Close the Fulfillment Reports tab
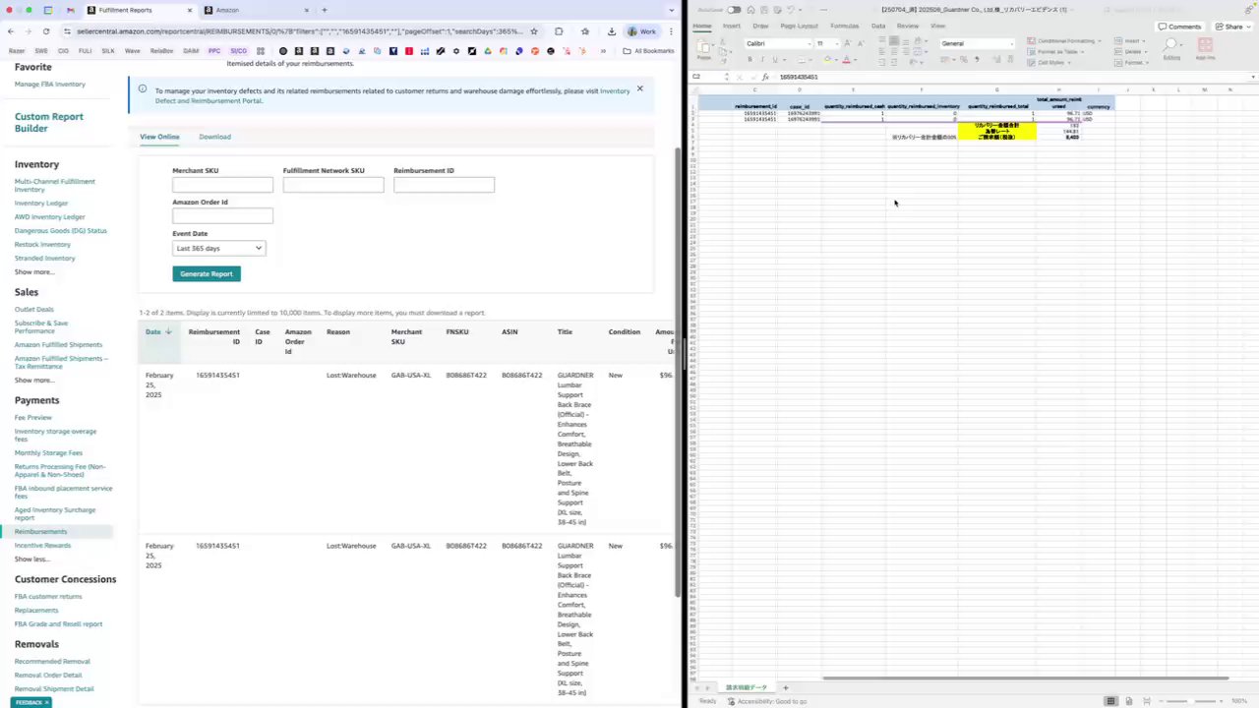This screenshot has width=1259, height=708. (x=190, y=10)
